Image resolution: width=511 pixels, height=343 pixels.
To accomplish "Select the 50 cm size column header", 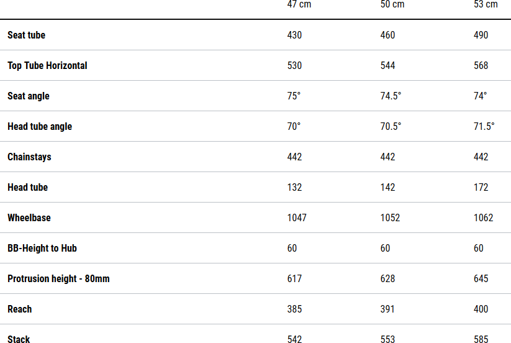I will click(x=392, y=5).
